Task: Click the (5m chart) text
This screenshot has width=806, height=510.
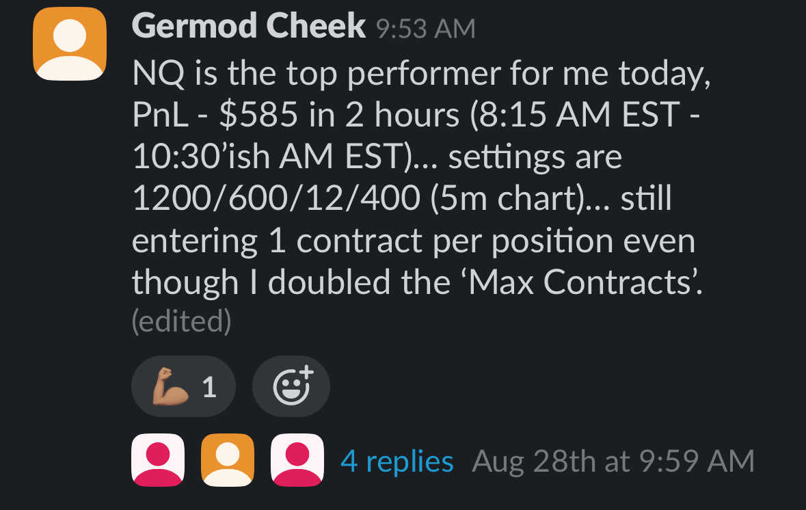Action: pyautogui.click(x=511, y=198)
